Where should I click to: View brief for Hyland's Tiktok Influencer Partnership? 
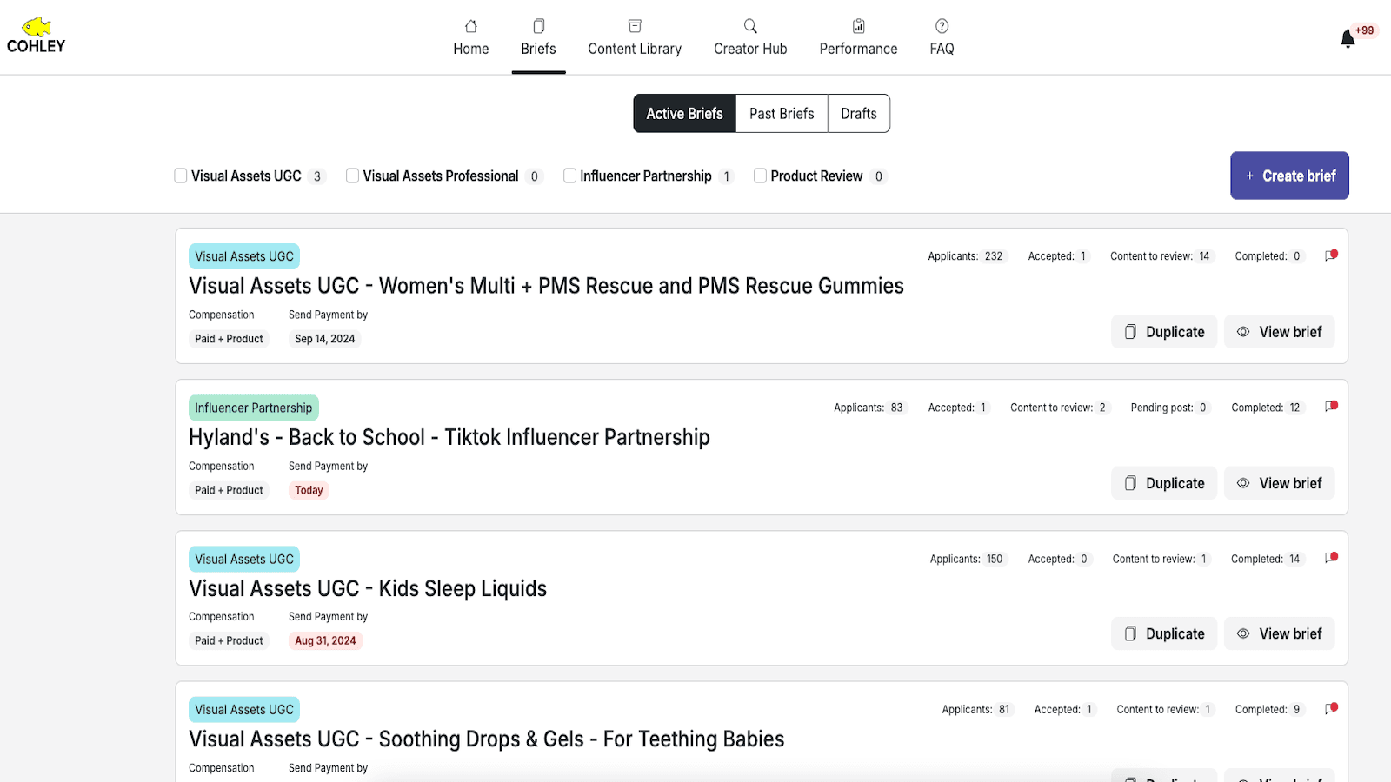[x=1279, y=482]
